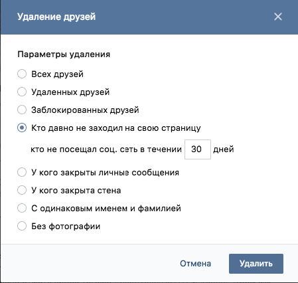Click the Отмена link
Image resolution: width=298 pixels, height=283 pixels.
click(x=195, y=264)
